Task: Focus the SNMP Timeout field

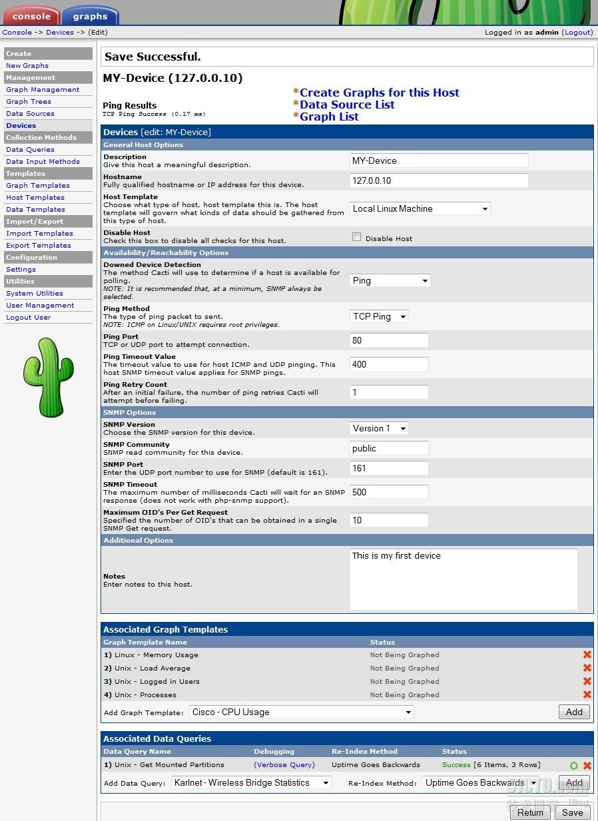Action: pyautogui.click(x=389, y=492)
